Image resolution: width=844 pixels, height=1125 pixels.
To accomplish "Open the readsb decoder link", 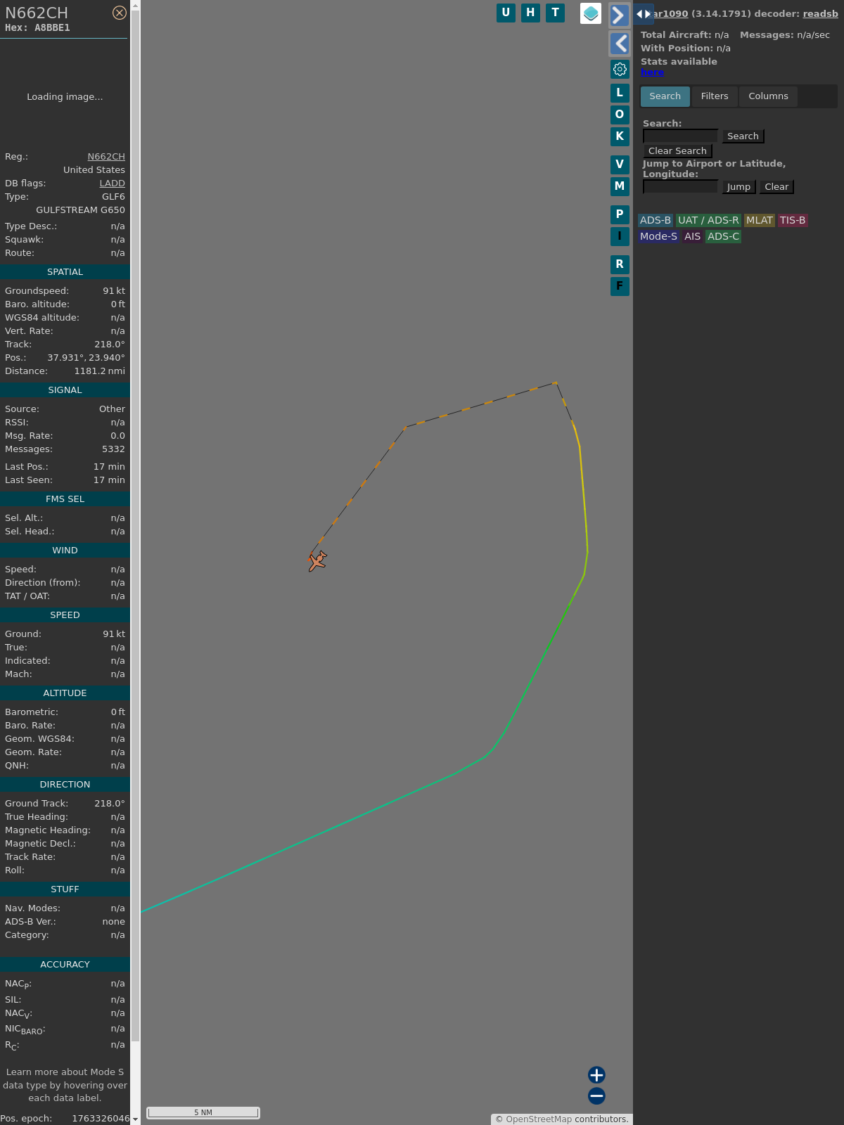I will [820, 14].
